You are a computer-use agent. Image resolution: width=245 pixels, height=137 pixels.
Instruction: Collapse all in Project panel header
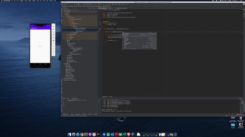pos(91,8)
